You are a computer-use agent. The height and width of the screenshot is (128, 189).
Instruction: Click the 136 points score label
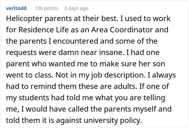coord(46,8)
